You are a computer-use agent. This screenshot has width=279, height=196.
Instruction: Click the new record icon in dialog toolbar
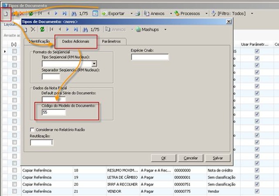tap(25, 30)
